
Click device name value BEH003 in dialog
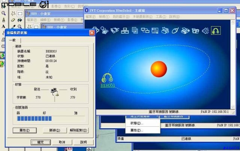51,51
